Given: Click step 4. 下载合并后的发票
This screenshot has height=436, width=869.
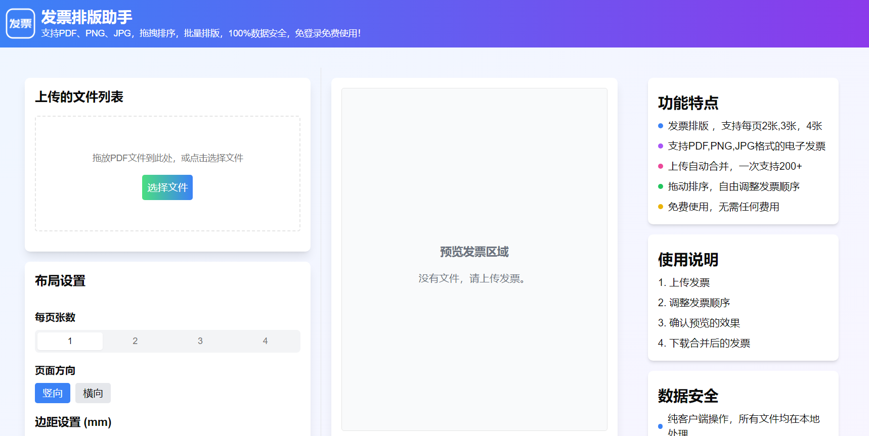Looking at the screenshot, I should [x=704, y=343].
